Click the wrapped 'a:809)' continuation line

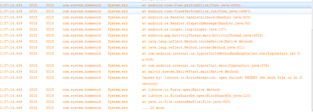pos(148,59)
